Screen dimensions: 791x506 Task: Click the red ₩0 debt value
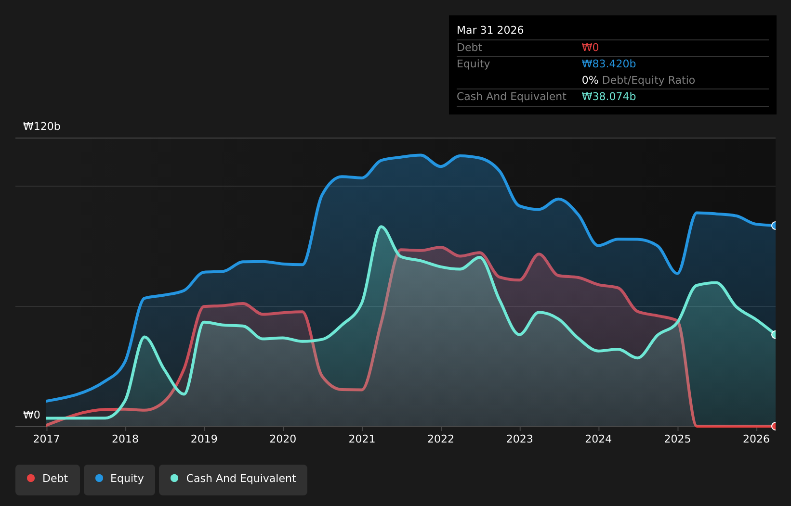coord(590,48)
